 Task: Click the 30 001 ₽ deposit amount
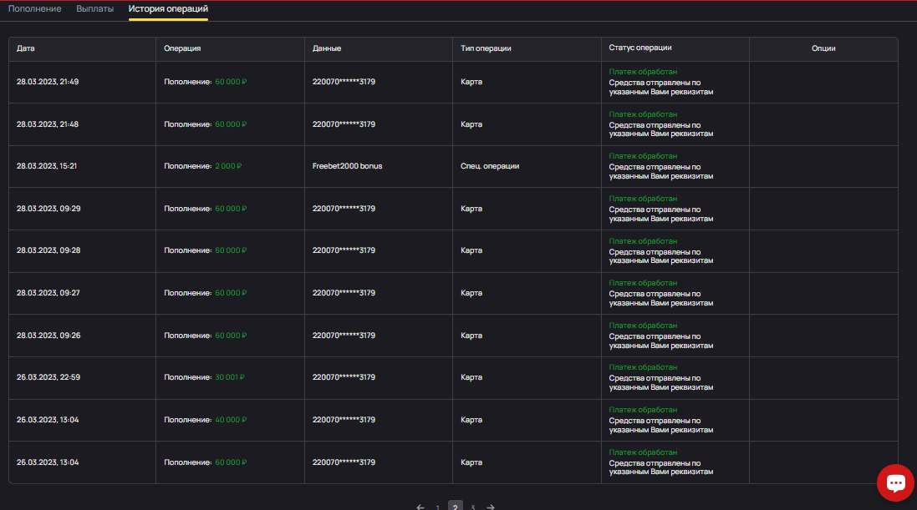(229, 377)
